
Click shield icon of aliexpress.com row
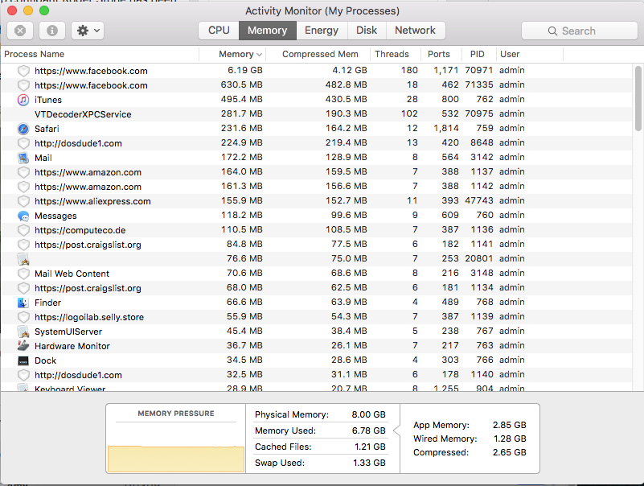coord(23,201)
